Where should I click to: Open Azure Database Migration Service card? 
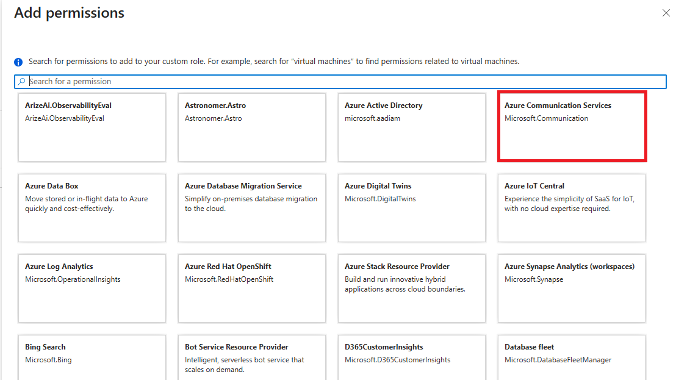(252, 207)
